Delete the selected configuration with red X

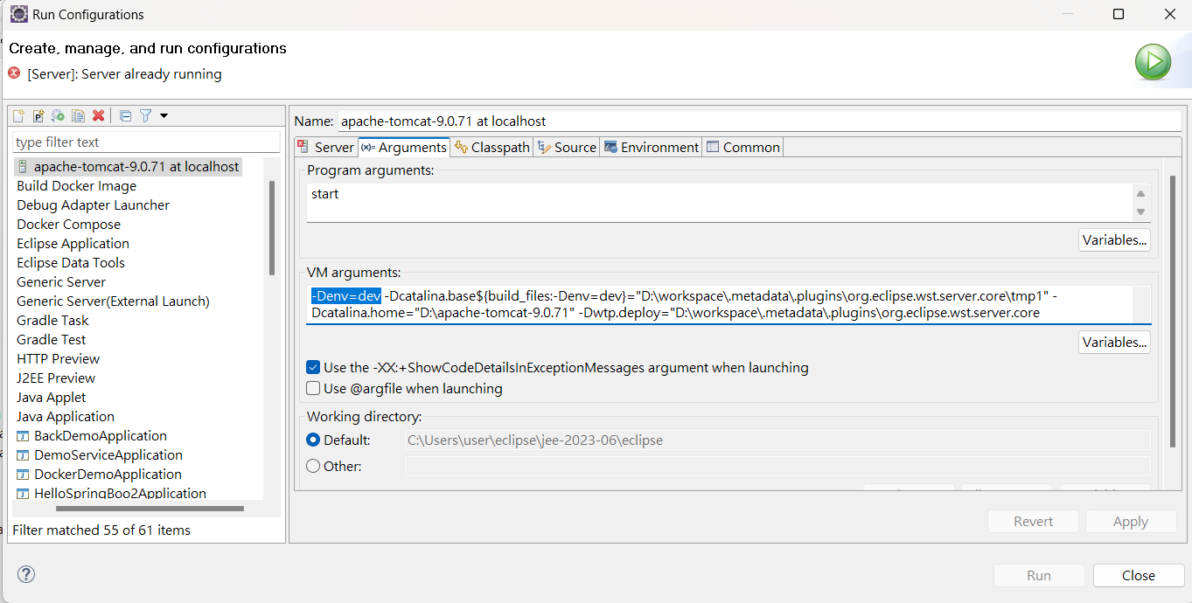pyautogui.click(x=99, y=115)
